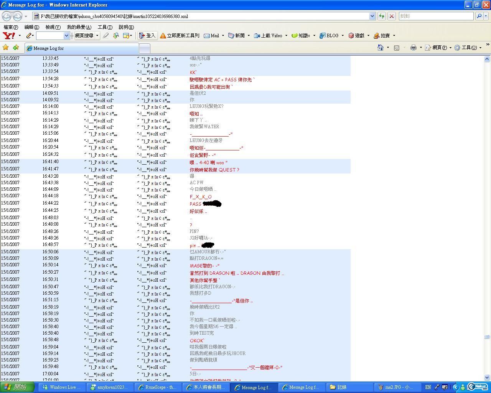491x393 pixels.
Task: Switch to Windows Live taskbar item
Action: (62, 387)
